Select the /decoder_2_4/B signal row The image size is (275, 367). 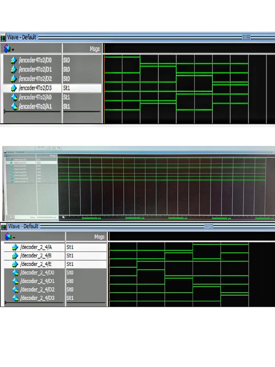[56, 256]
